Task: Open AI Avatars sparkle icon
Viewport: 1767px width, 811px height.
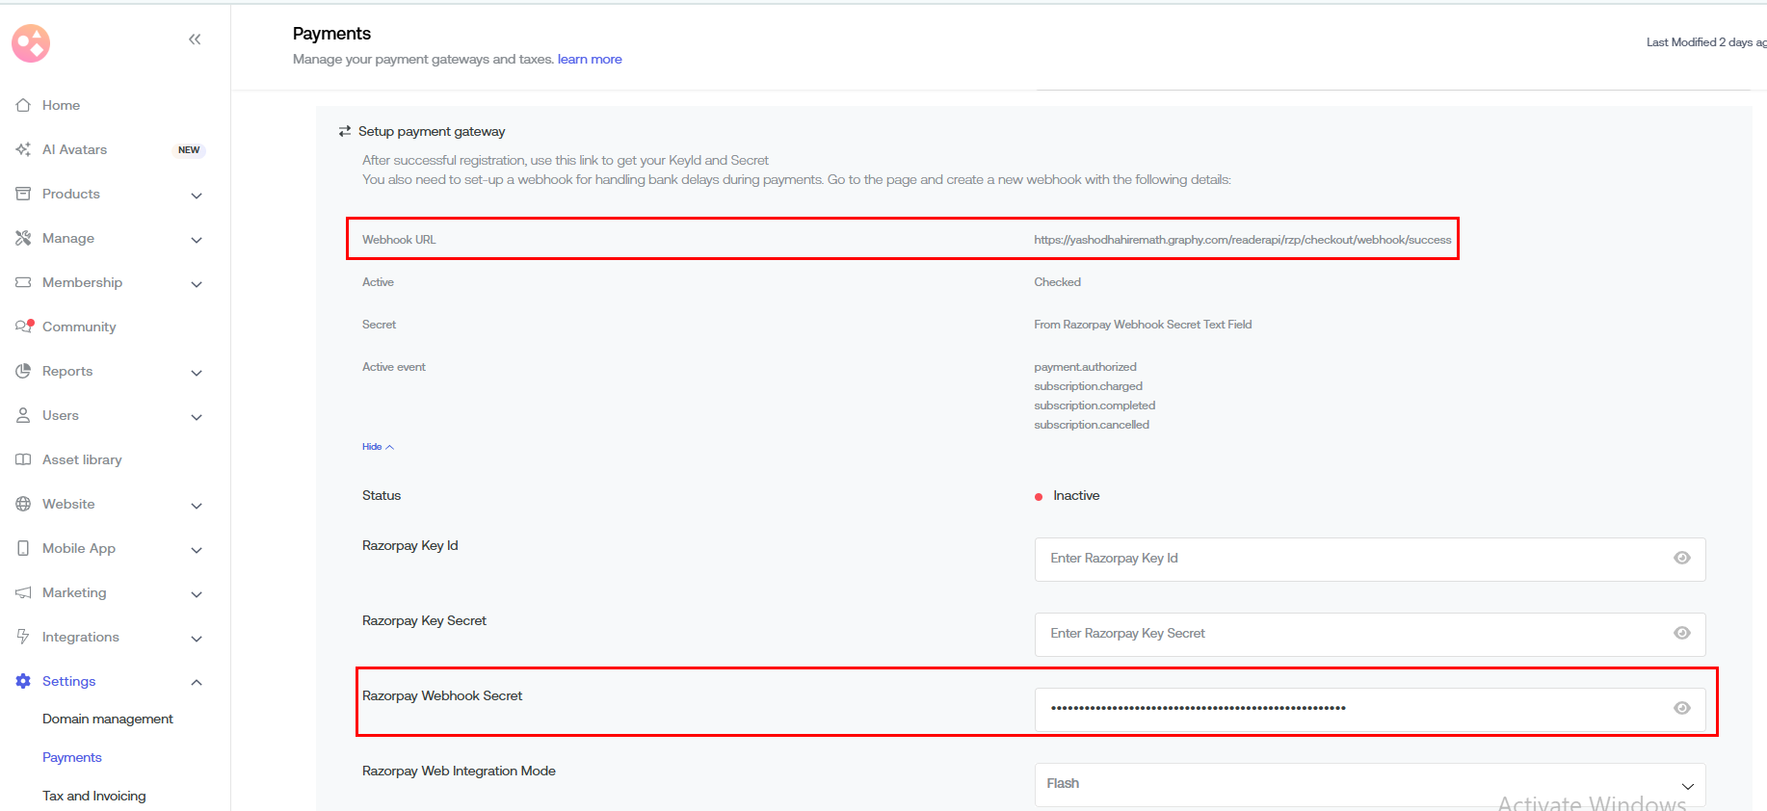Action: coord(23,149)
